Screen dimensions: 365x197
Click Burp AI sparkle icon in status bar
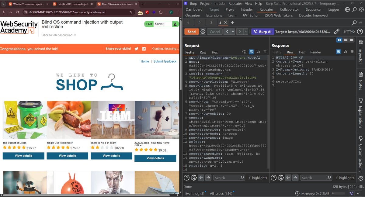(352, 193)
